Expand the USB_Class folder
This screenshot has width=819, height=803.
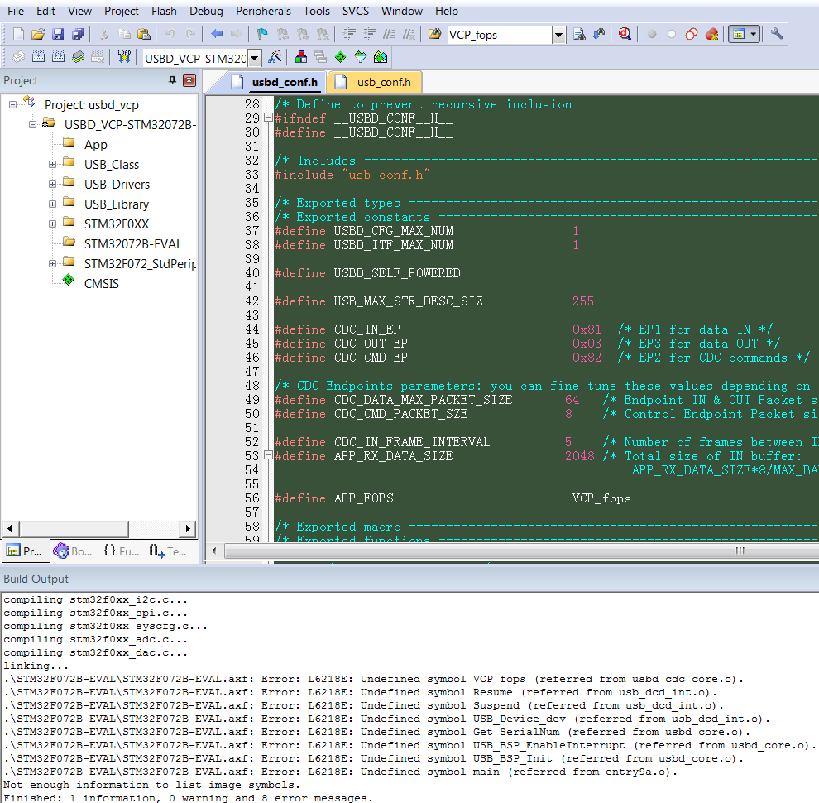click(x=52, y=164)
